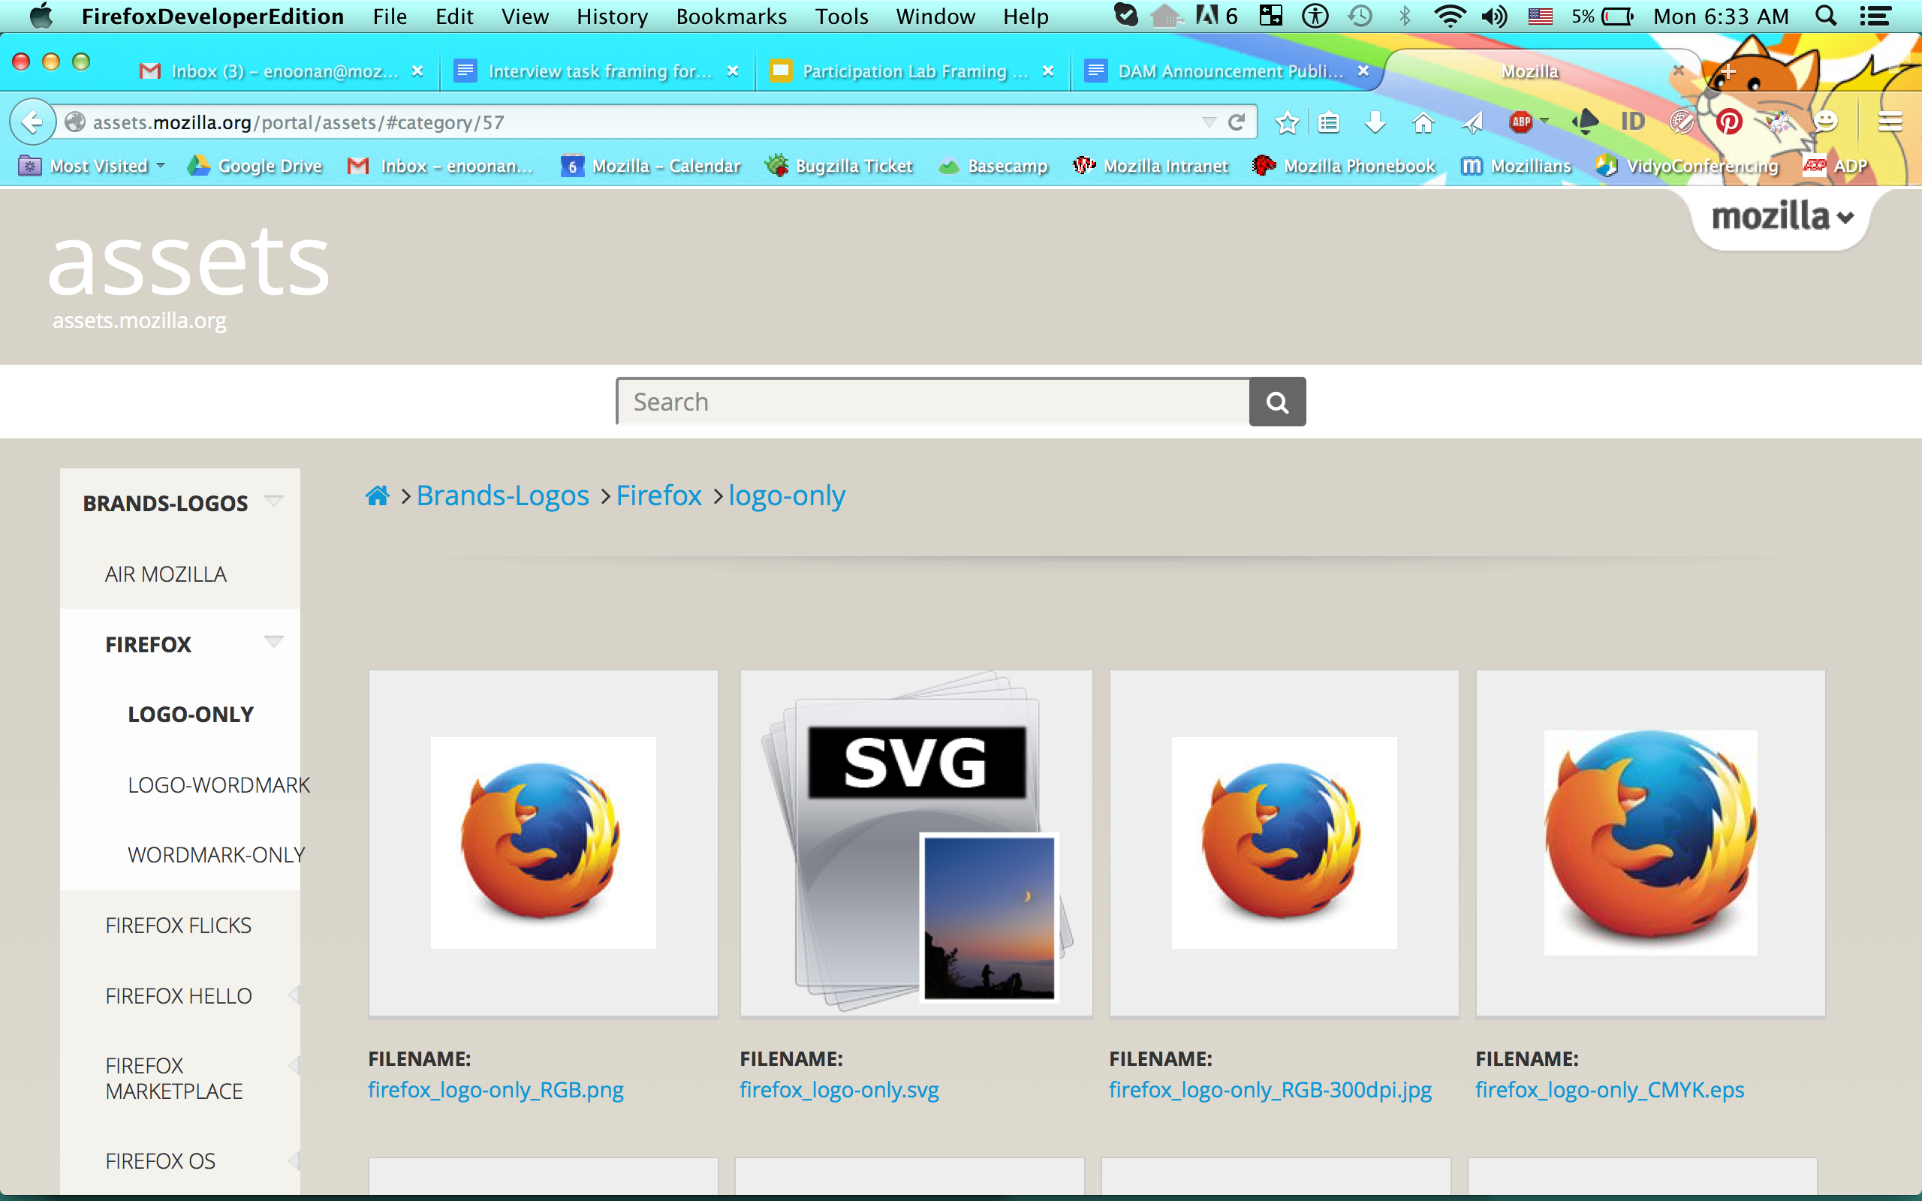The image size is (1922, 1201).
Task: Reload the current page
Action: click(1236, 122)
